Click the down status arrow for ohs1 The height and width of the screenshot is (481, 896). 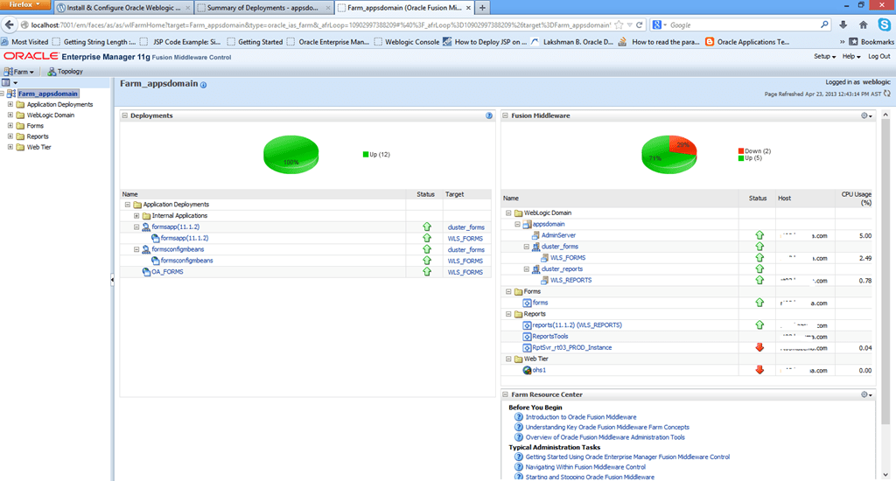[759, 370]
